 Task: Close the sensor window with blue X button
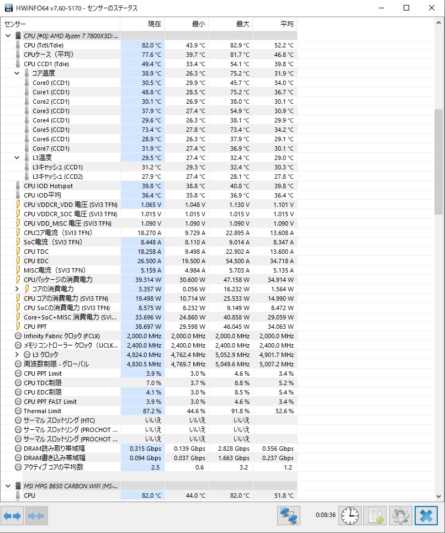[426, 516]
